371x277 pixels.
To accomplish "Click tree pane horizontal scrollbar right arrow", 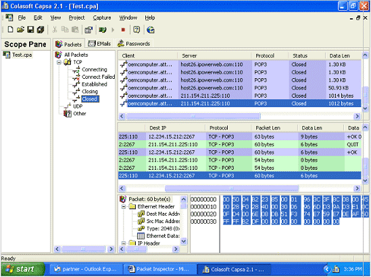I will 111,249.
